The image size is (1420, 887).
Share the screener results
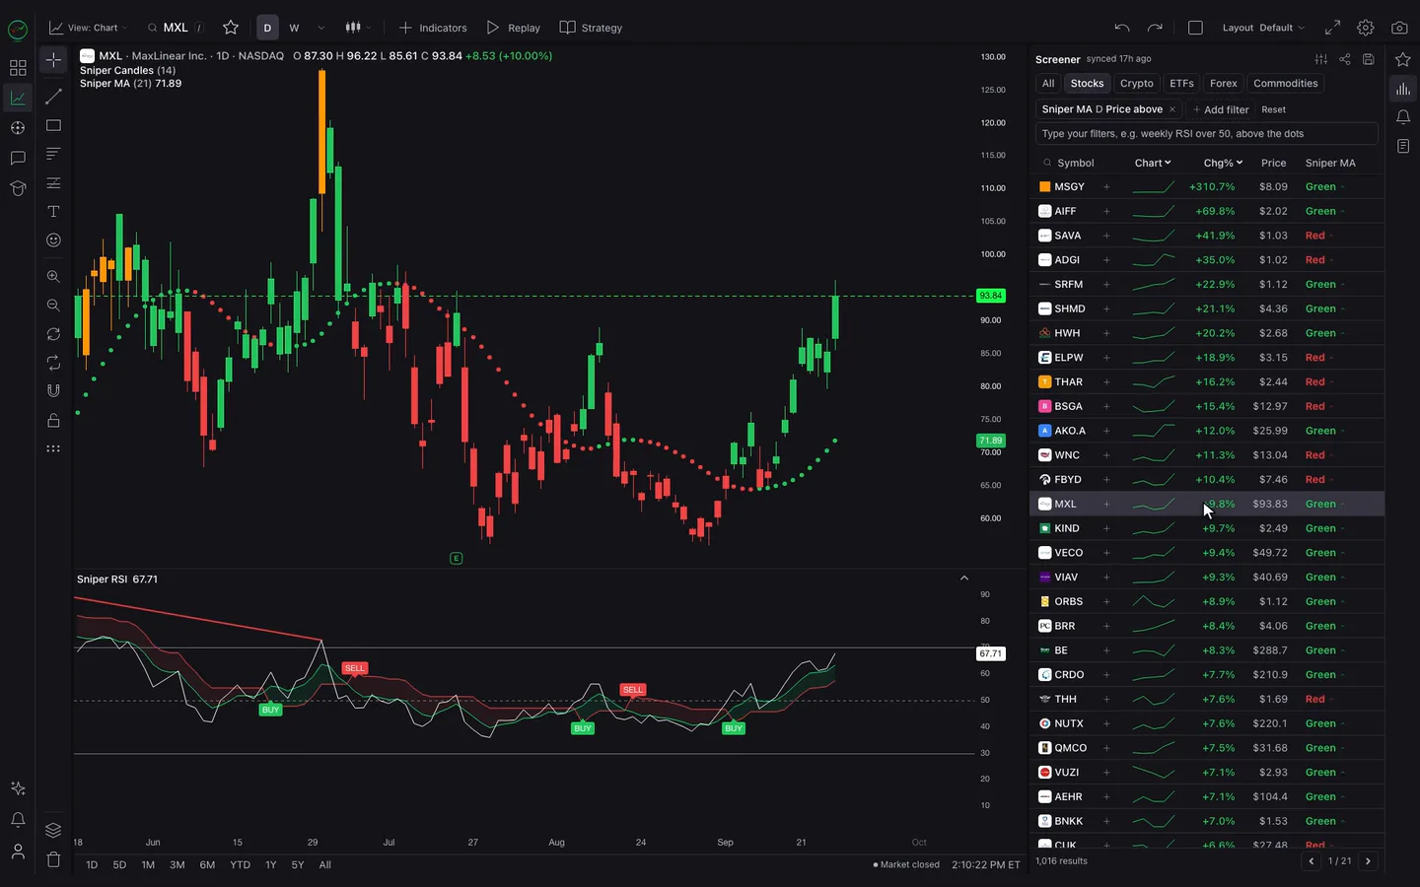(x=1345, y=59)
